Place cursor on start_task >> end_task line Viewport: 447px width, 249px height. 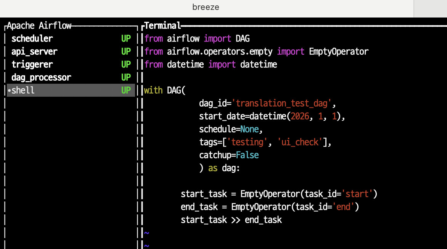[231, 220]
